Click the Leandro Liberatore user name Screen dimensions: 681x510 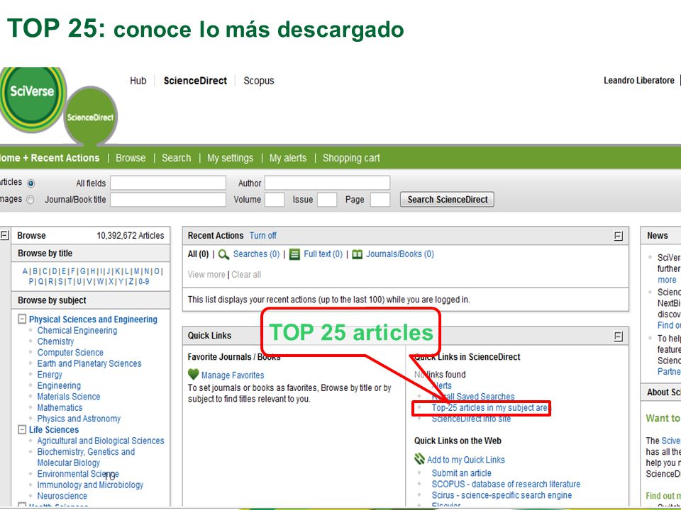(x=639, y=81)
